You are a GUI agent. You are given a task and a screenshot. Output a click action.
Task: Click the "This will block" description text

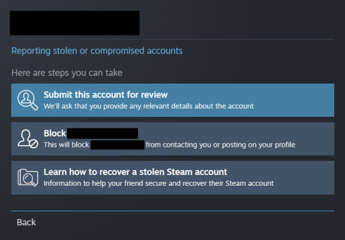[x=66, y=145]
